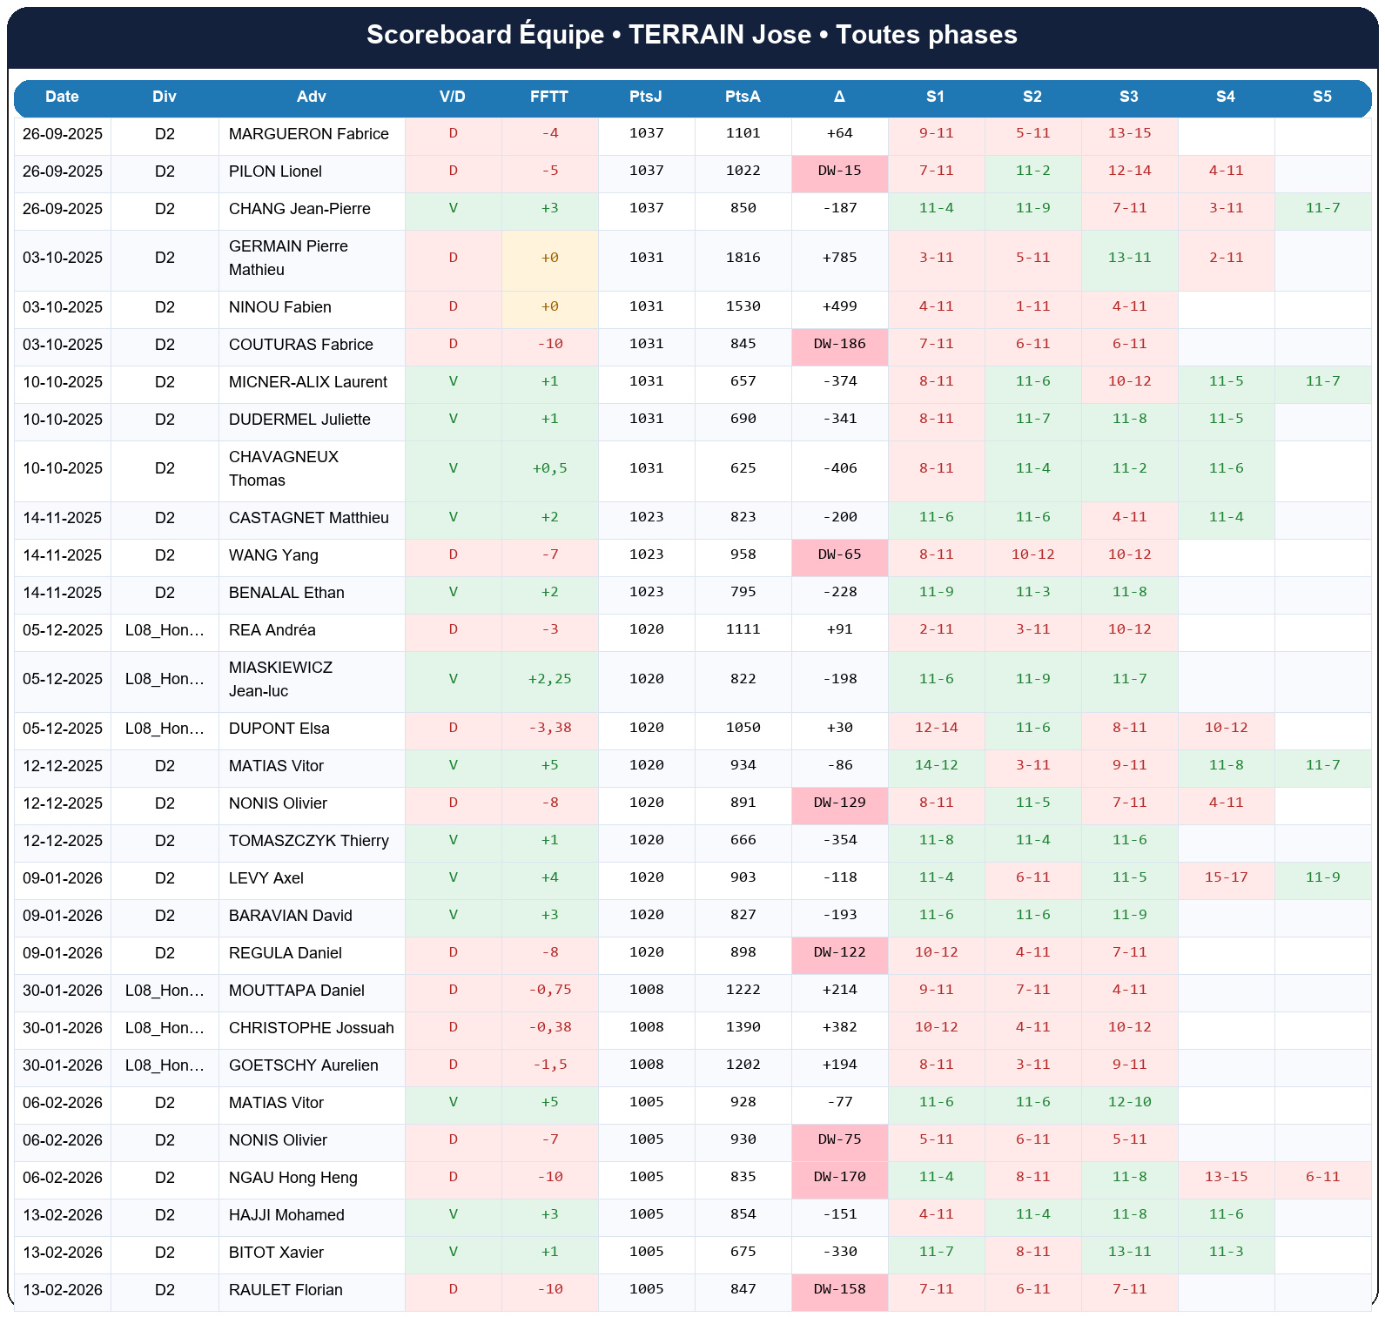Click the truncated division in REA Andréa row
The image size is (1385, 1317).
tap(165, 630)
